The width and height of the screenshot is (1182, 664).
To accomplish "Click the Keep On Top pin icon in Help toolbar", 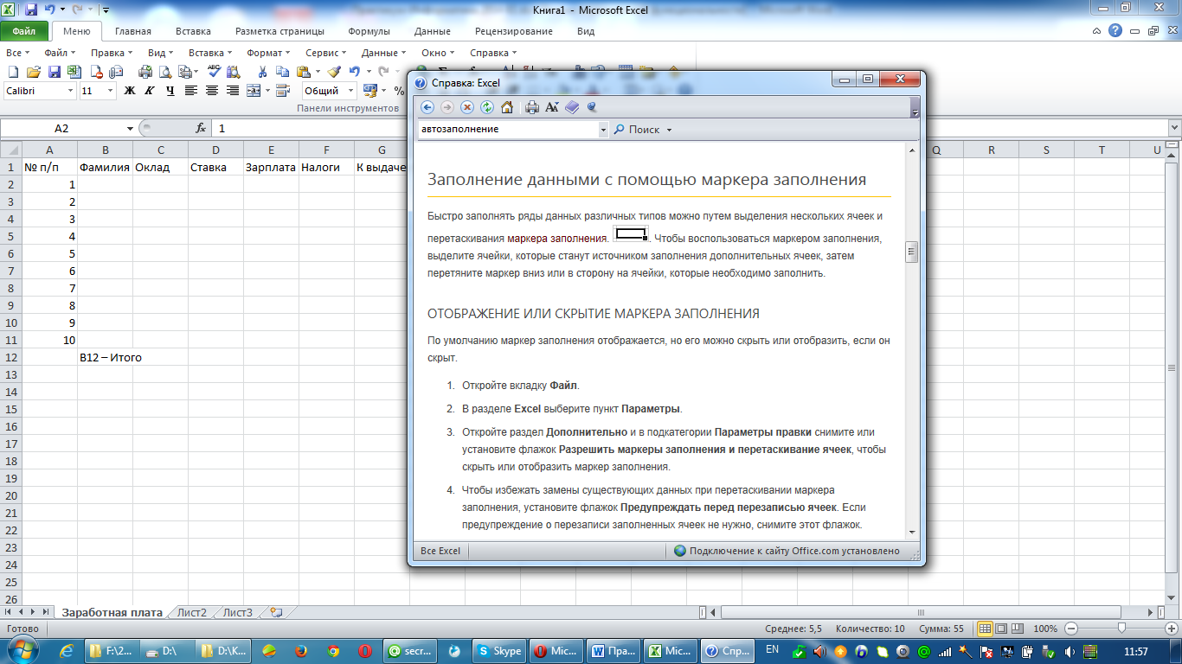I will pyautogui.click(x=592, y=107).
